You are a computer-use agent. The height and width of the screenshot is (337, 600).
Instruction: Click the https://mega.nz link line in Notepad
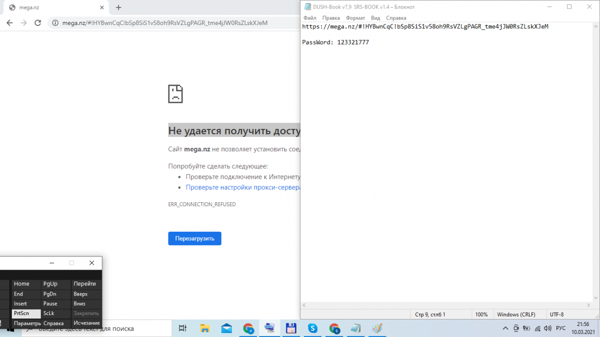[x=425, y=26]
